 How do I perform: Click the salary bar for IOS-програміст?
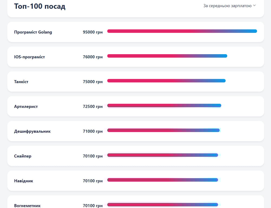tap(167, 56)
